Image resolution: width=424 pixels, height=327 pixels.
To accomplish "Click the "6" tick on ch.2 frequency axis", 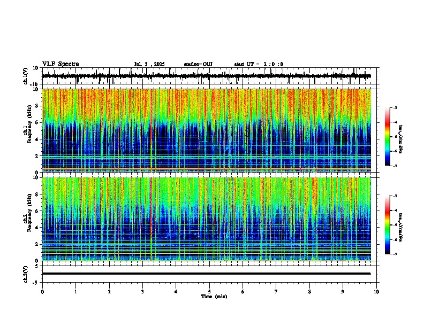I will [x=37, y=211].
